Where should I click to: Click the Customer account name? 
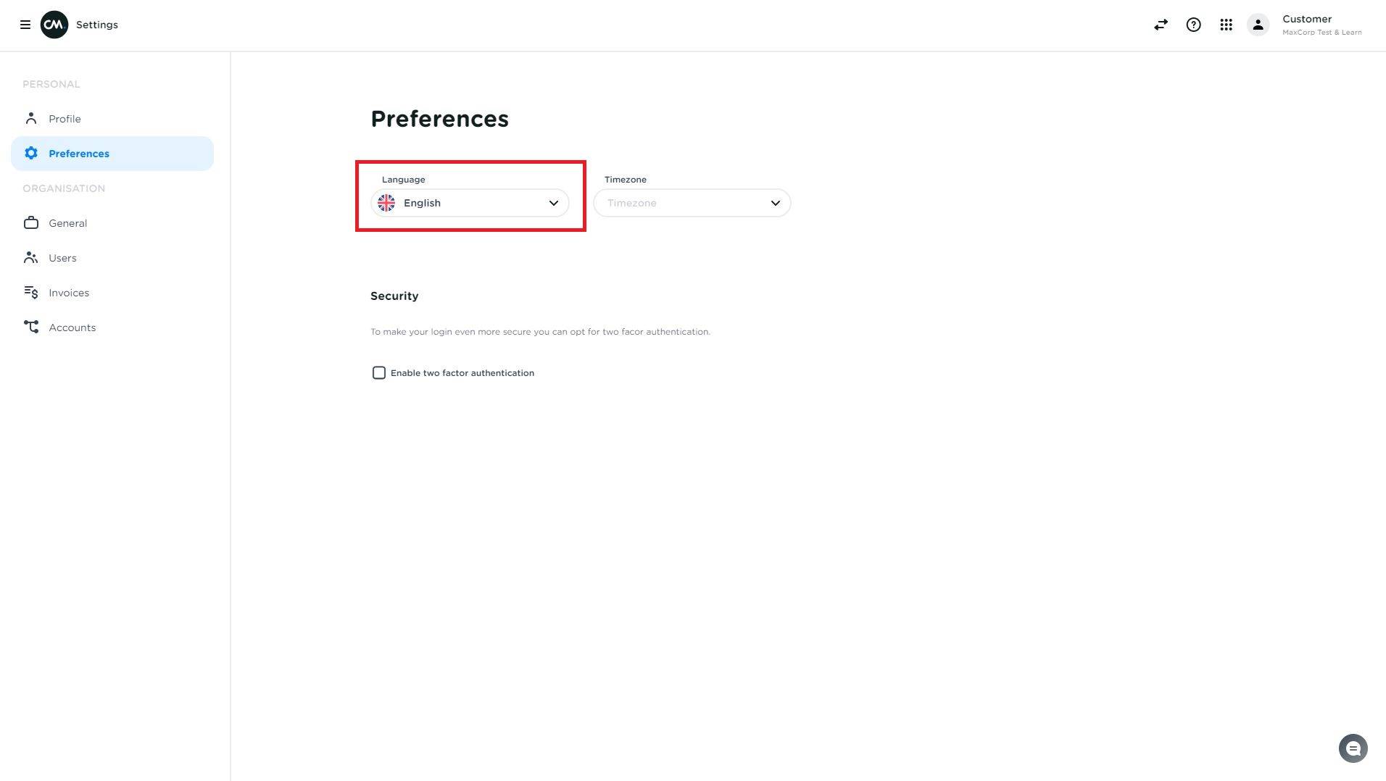tap(1306, 19)
